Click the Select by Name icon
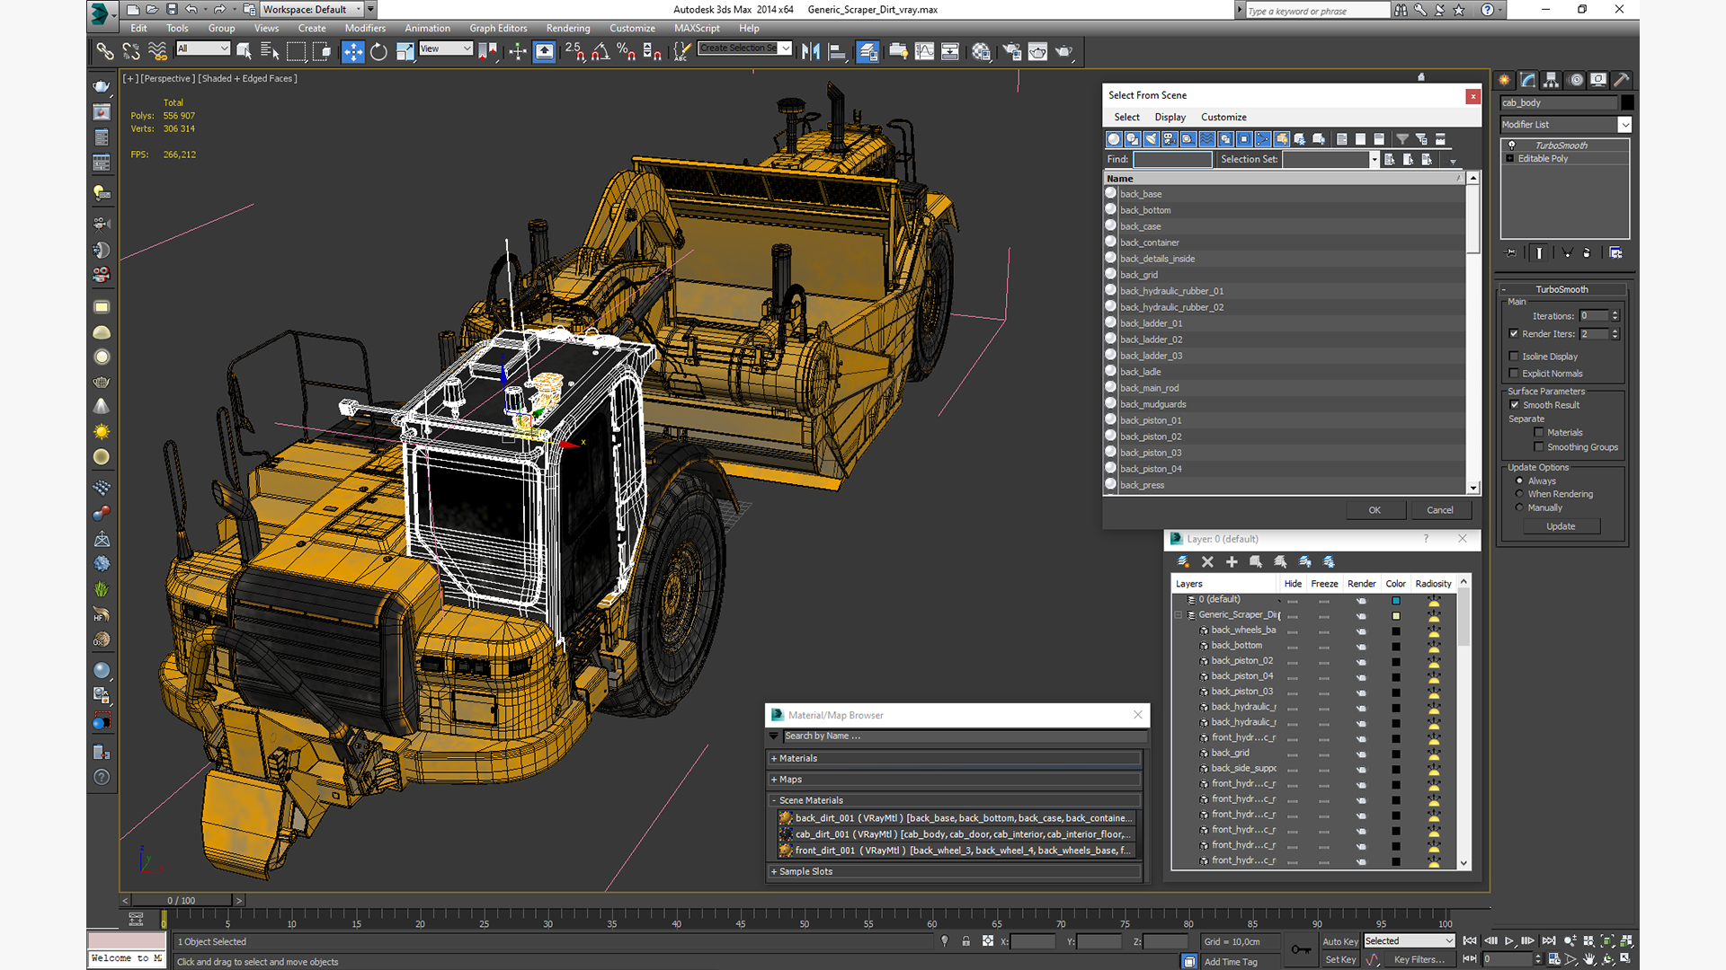Screen dimensions: 1726x970 [269, 52]
